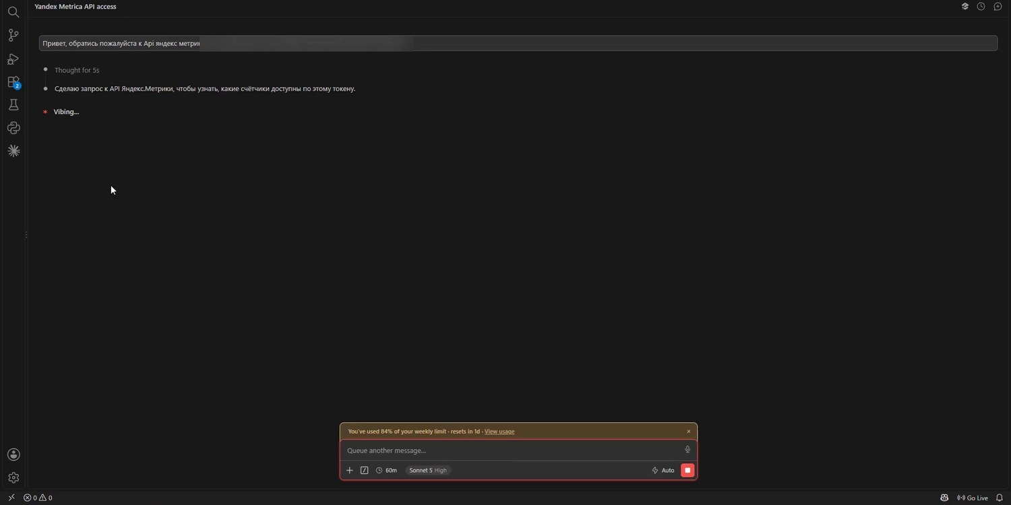The image size is (1011, 505).
Task: Click the weekly limit usage message text
Action: (414, 431)
